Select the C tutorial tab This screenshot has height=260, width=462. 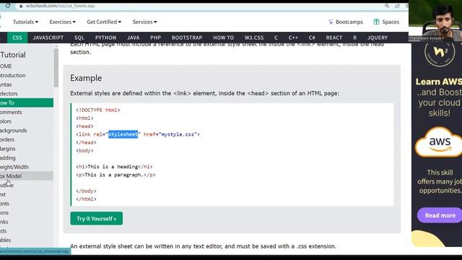[276, 38]
